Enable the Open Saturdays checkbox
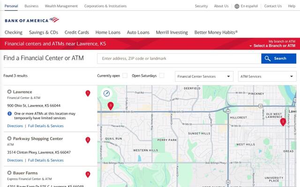This screenshot has height=187, width=300. (x=162, y=76)
